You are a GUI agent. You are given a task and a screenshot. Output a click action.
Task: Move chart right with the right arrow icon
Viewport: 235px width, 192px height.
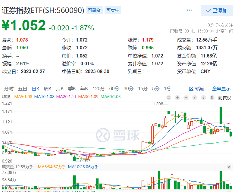coord(203,98)
